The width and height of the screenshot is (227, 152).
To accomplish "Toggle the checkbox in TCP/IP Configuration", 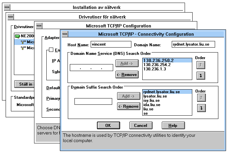I will (51, 50).
